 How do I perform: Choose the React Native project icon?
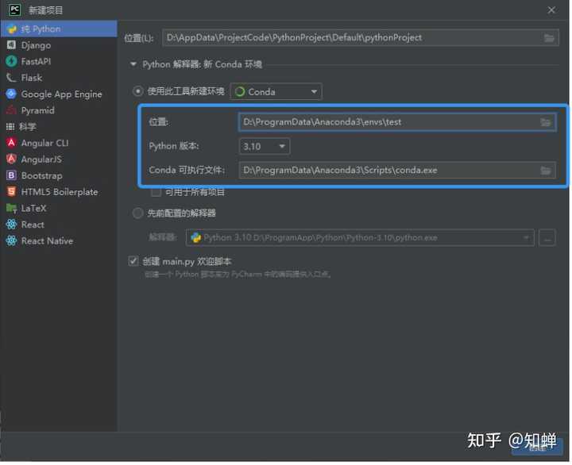coord(11,241)
